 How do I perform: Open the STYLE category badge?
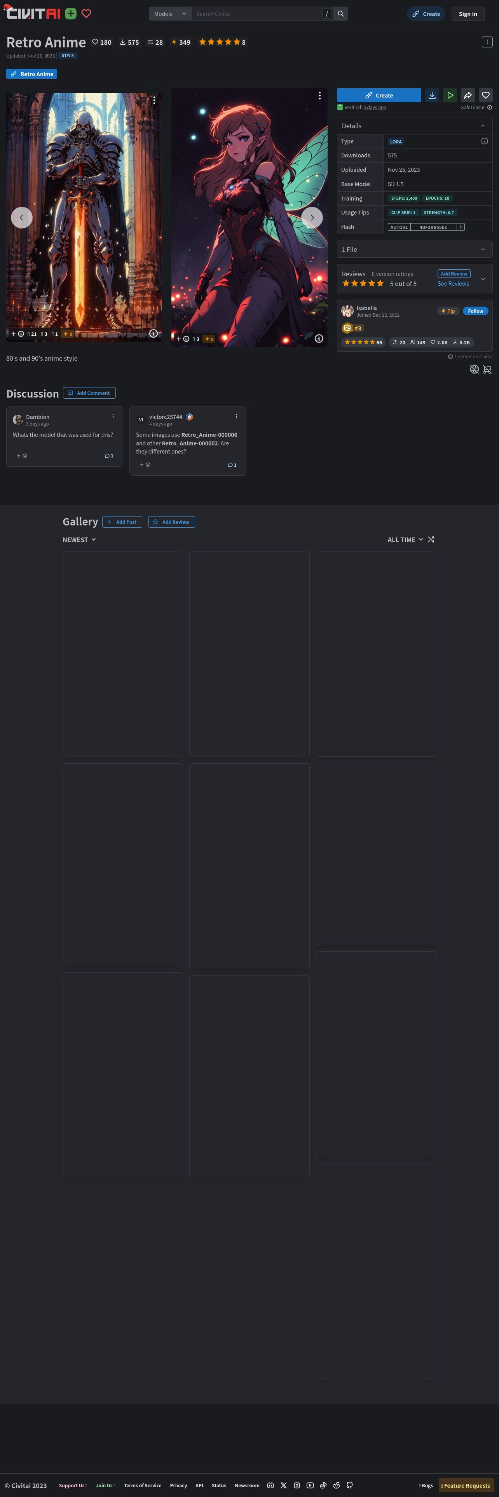tap(68, 56)
